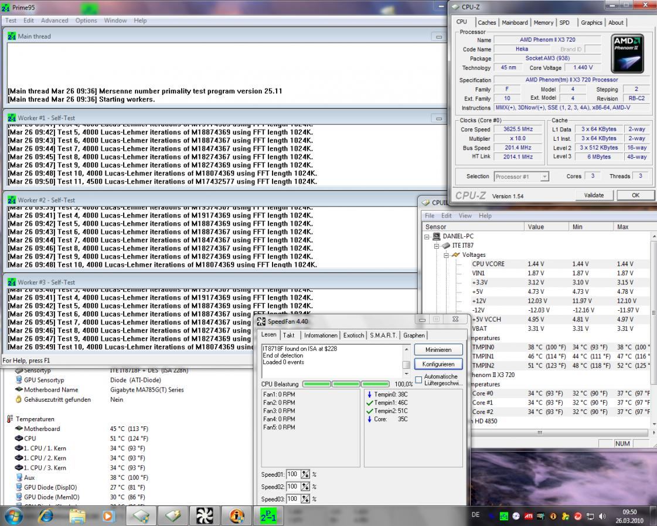
Task: Click the Worker #3 Self-Test window icon
Action: pyautogui.click(x=12, y=283)
